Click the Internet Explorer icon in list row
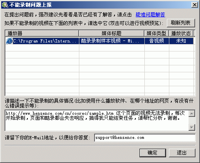200x163 pixels. 9,41
